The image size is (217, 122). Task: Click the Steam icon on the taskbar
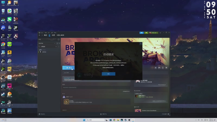point(126,120)
